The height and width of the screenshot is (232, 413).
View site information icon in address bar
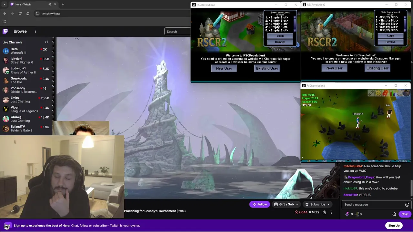pyautogui.click(x=37, y=14)
